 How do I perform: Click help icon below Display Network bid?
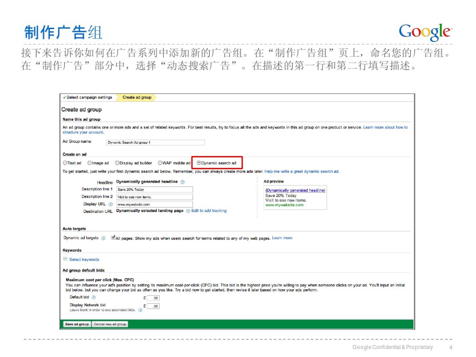point(140,310)
